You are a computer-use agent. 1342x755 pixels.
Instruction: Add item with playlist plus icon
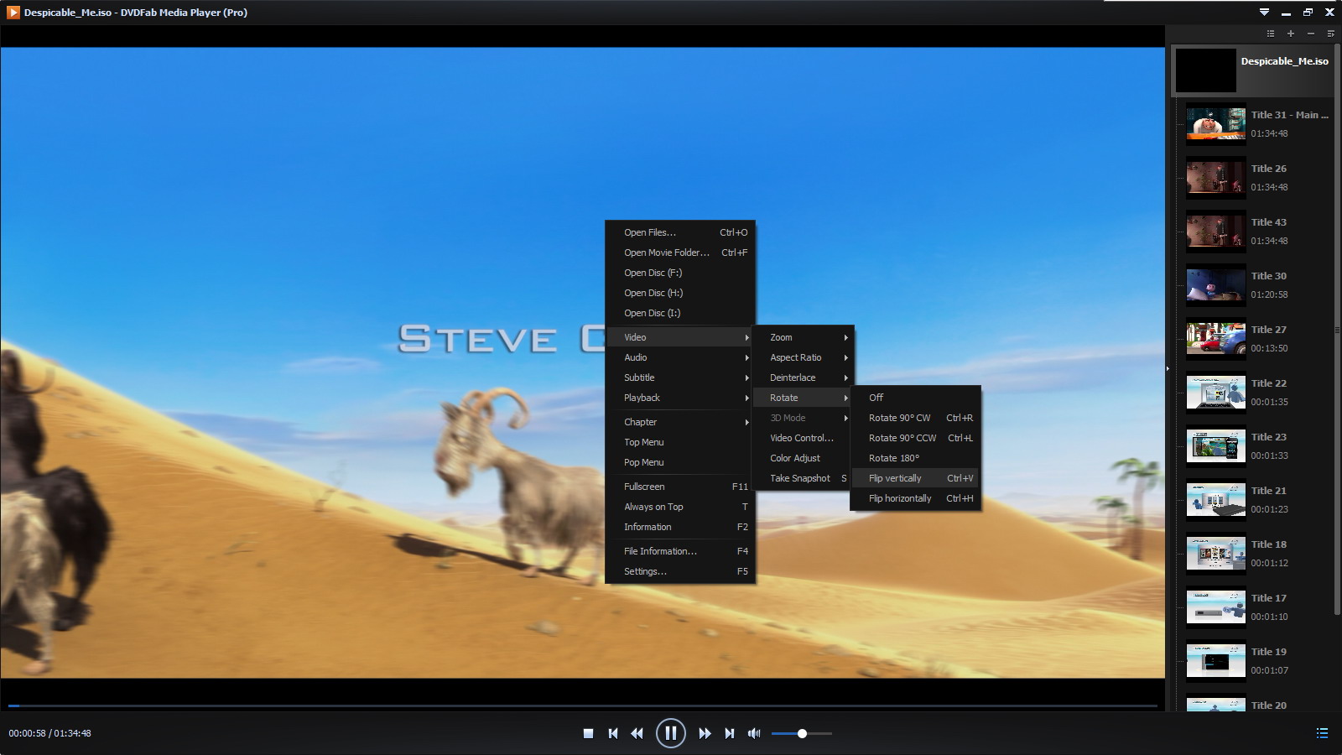[1291, 34]
